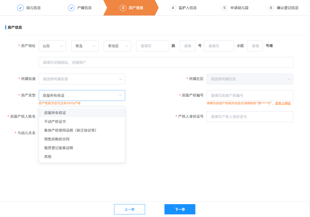310x217 pixels.
Task: Select 预售房购房合同 option
Action: (57, 139)
